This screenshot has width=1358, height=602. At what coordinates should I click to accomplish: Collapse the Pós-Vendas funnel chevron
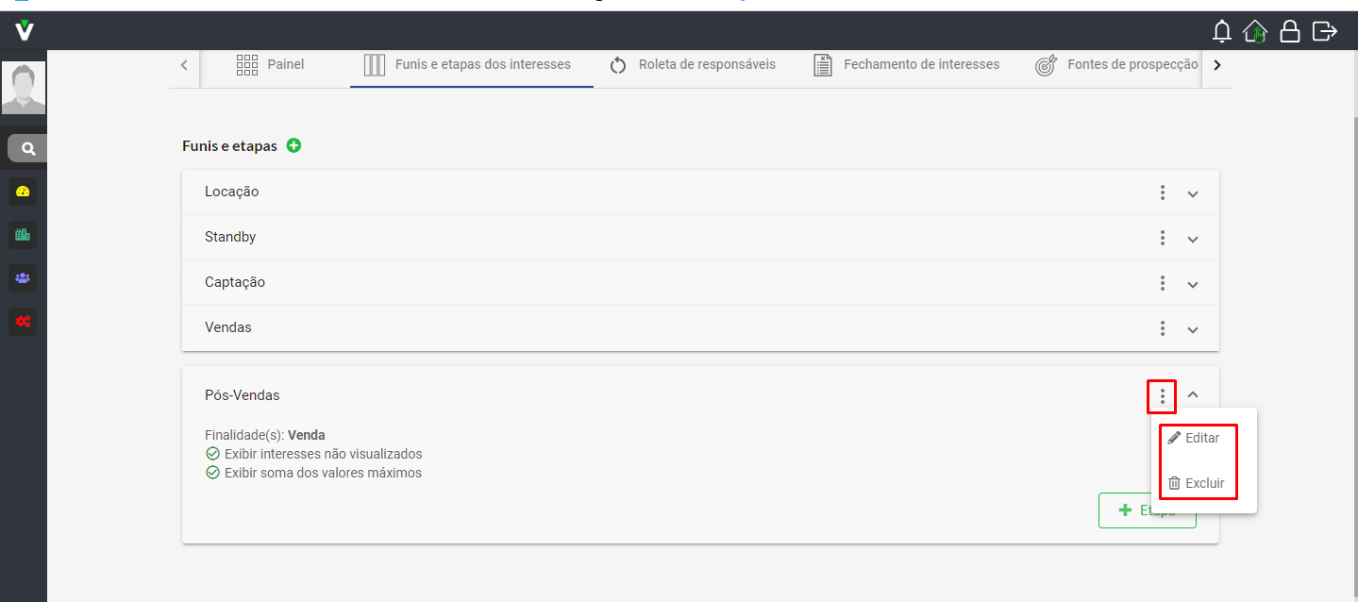[x=1193, y=395]
